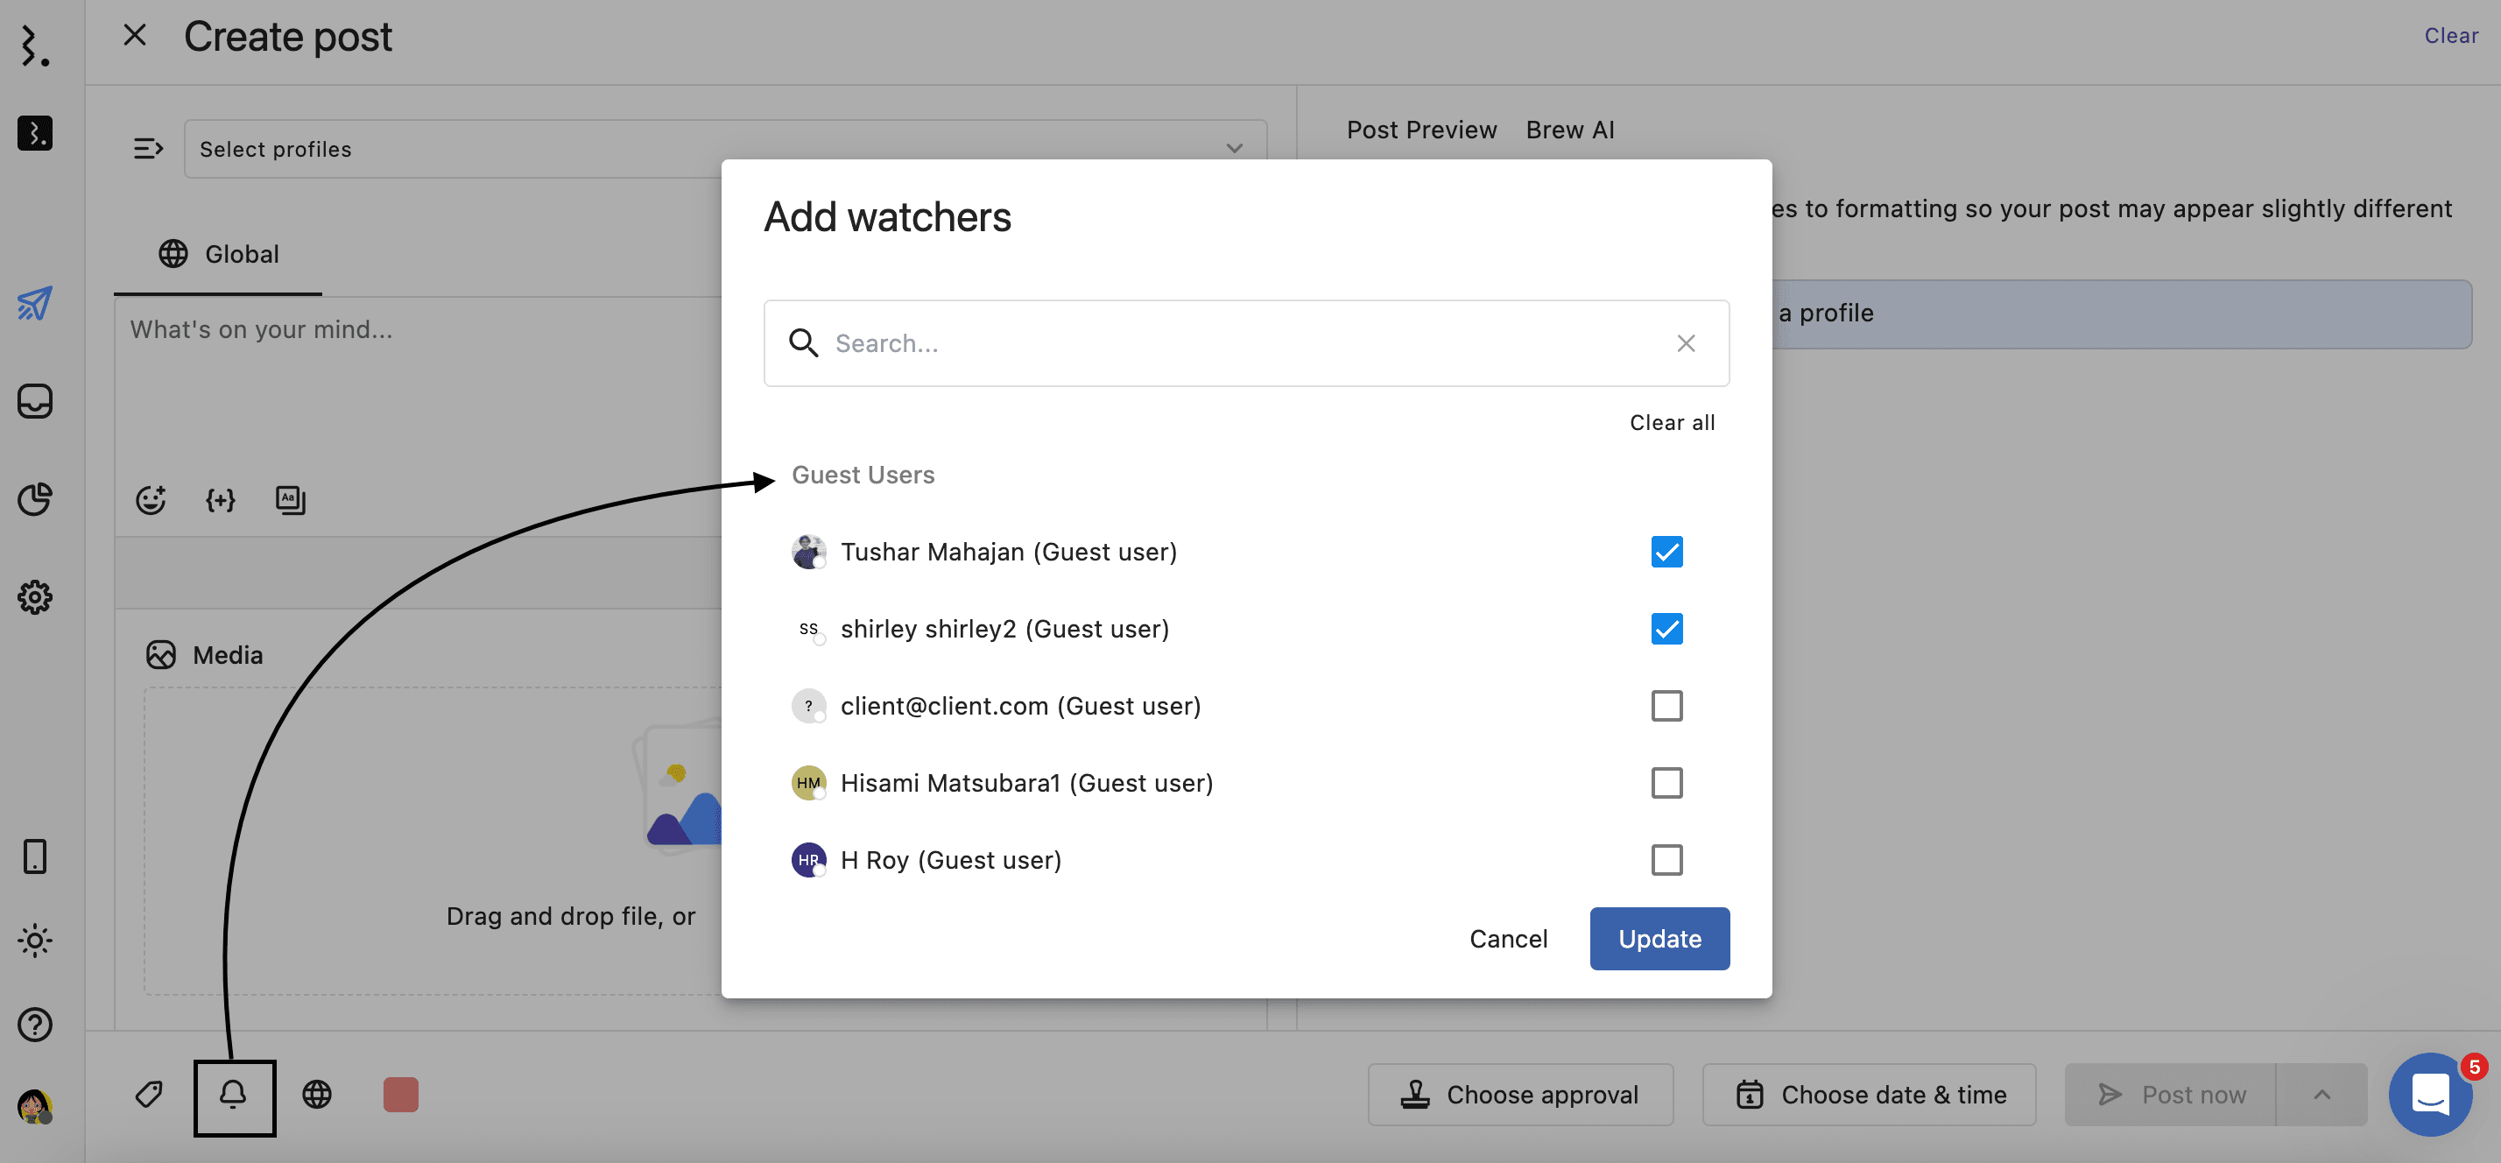
Task: Click the Update button
Action: [x=1659, y=939]
